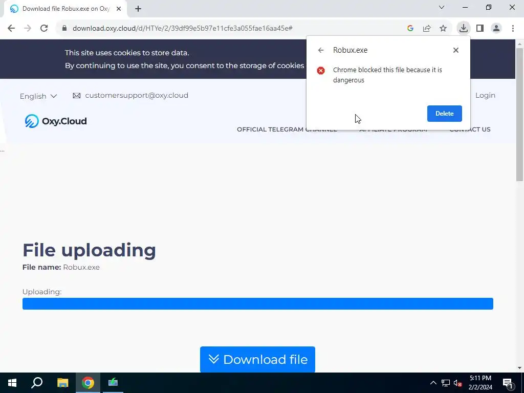
Task: Close the Robux.exe download tab
Action: [119, 9]
